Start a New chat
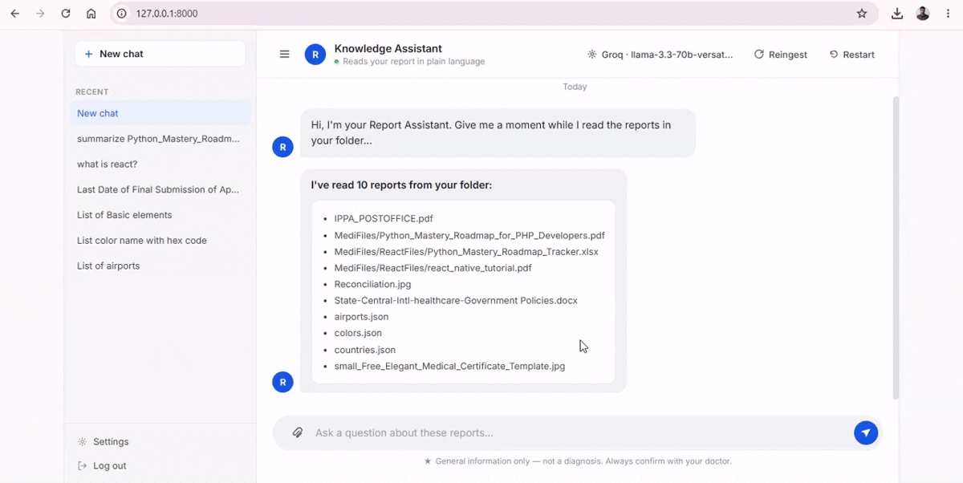963x483 pixels. [160, 54]
